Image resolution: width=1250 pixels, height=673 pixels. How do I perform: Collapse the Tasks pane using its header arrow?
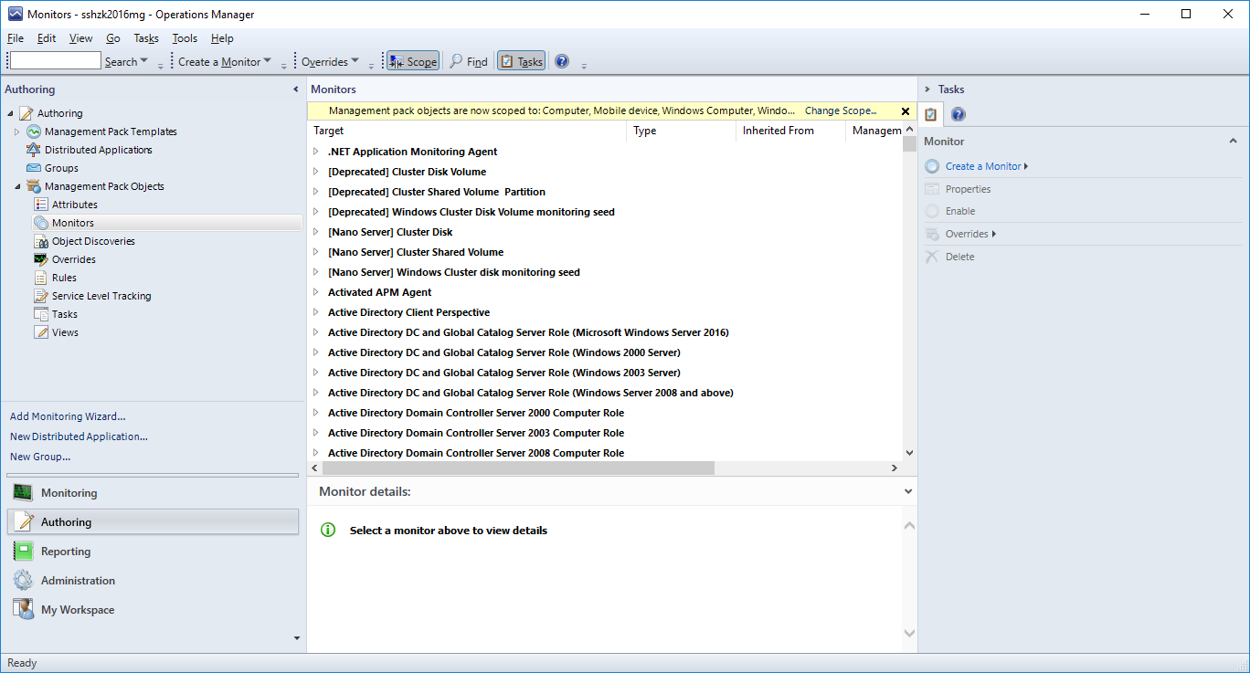(x=927, y=89)
